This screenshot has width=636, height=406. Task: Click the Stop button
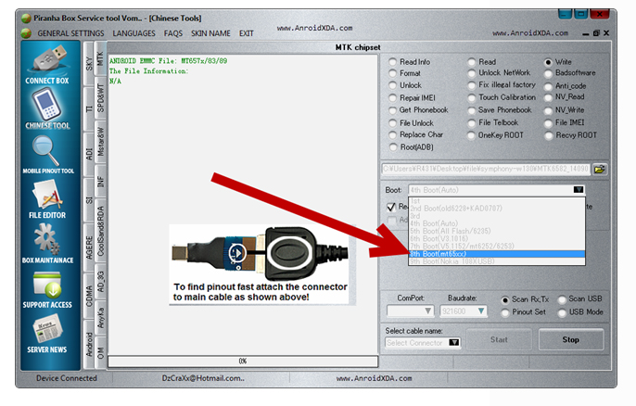[571, 339]
